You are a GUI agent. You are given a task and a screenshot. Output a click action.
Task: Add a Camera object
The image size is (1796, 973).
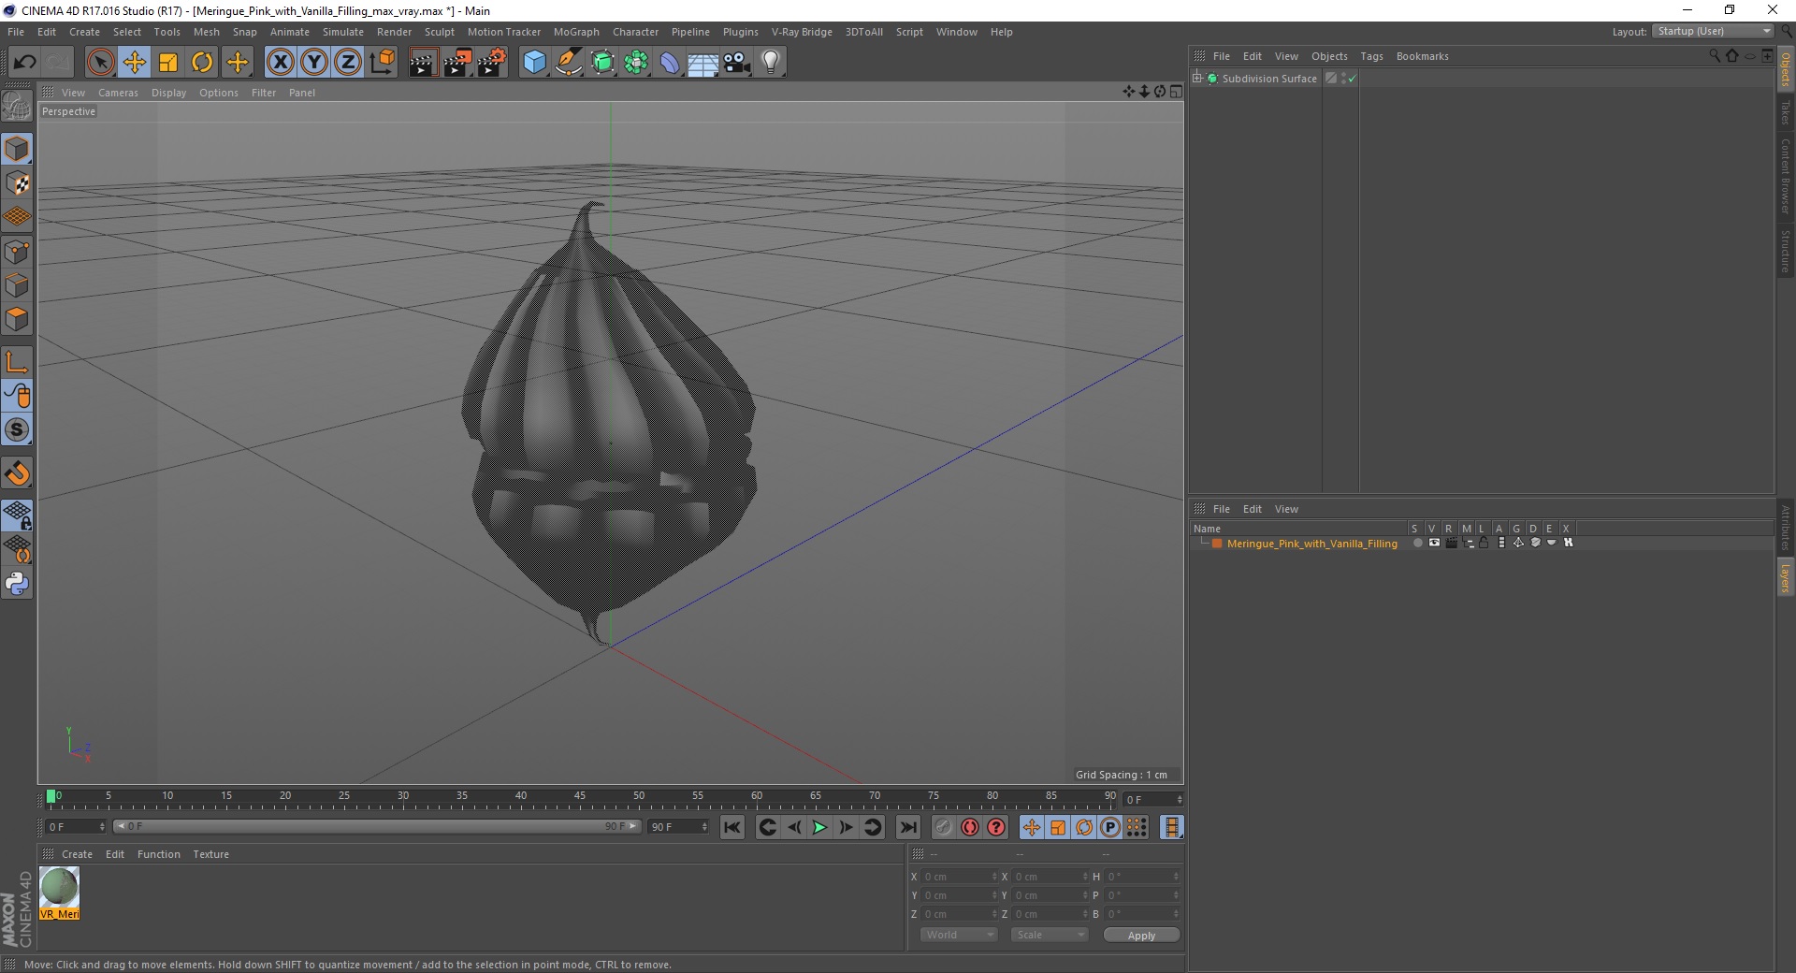point(737,63)
